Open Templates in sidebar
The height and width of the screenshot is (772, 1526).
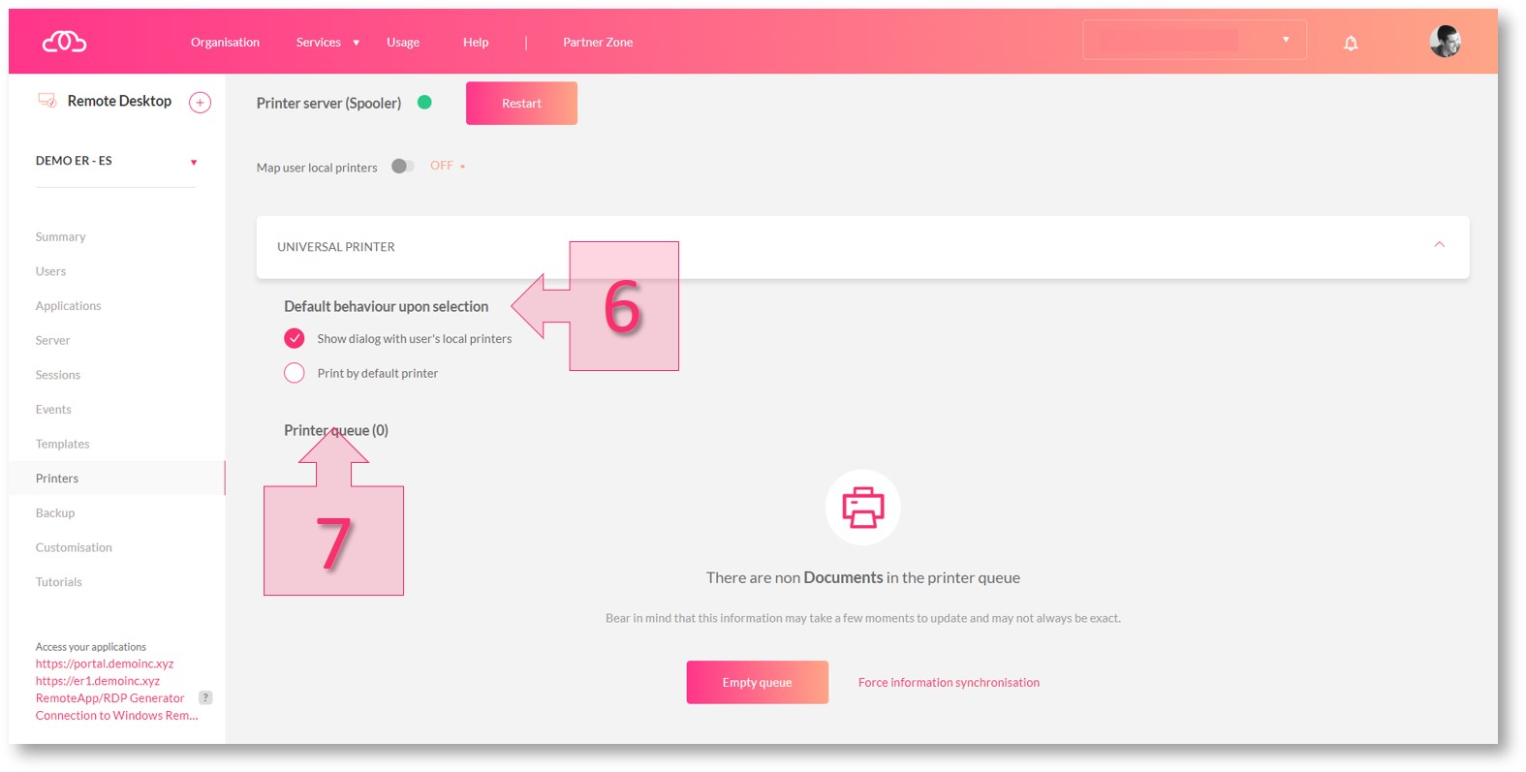pos(62,444)
